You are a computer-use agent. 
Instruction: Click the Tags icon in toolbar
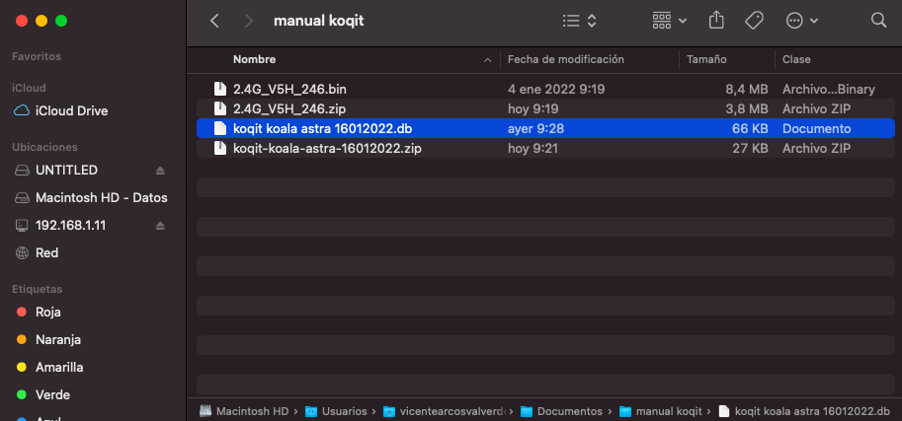[x=754, y=20]
